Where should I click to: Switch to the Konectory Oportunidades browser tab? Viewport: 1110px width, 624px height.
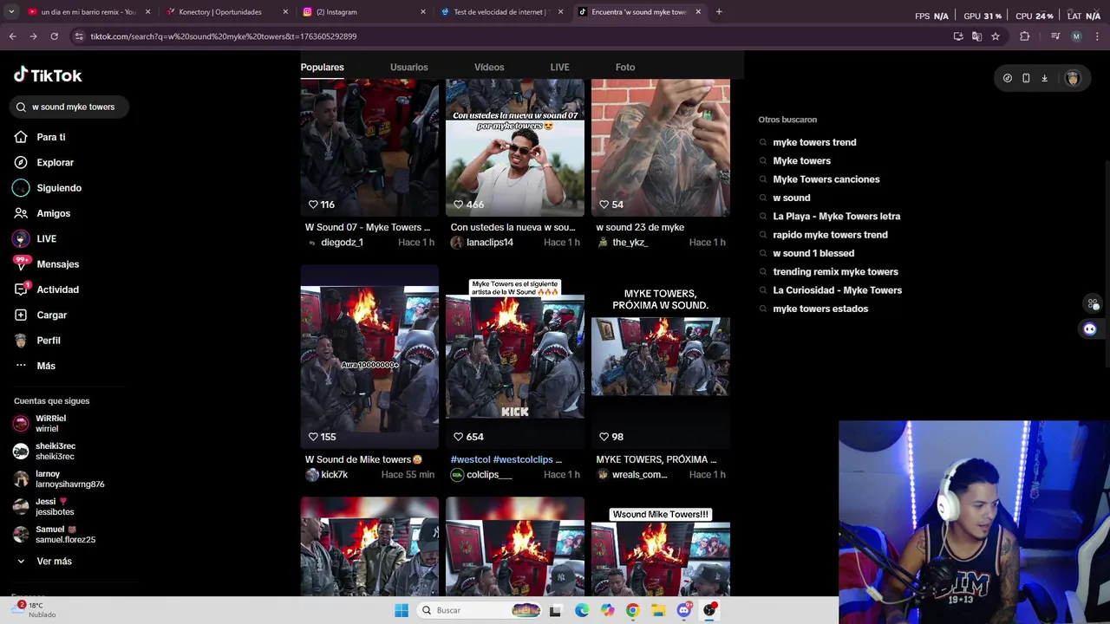225,12
